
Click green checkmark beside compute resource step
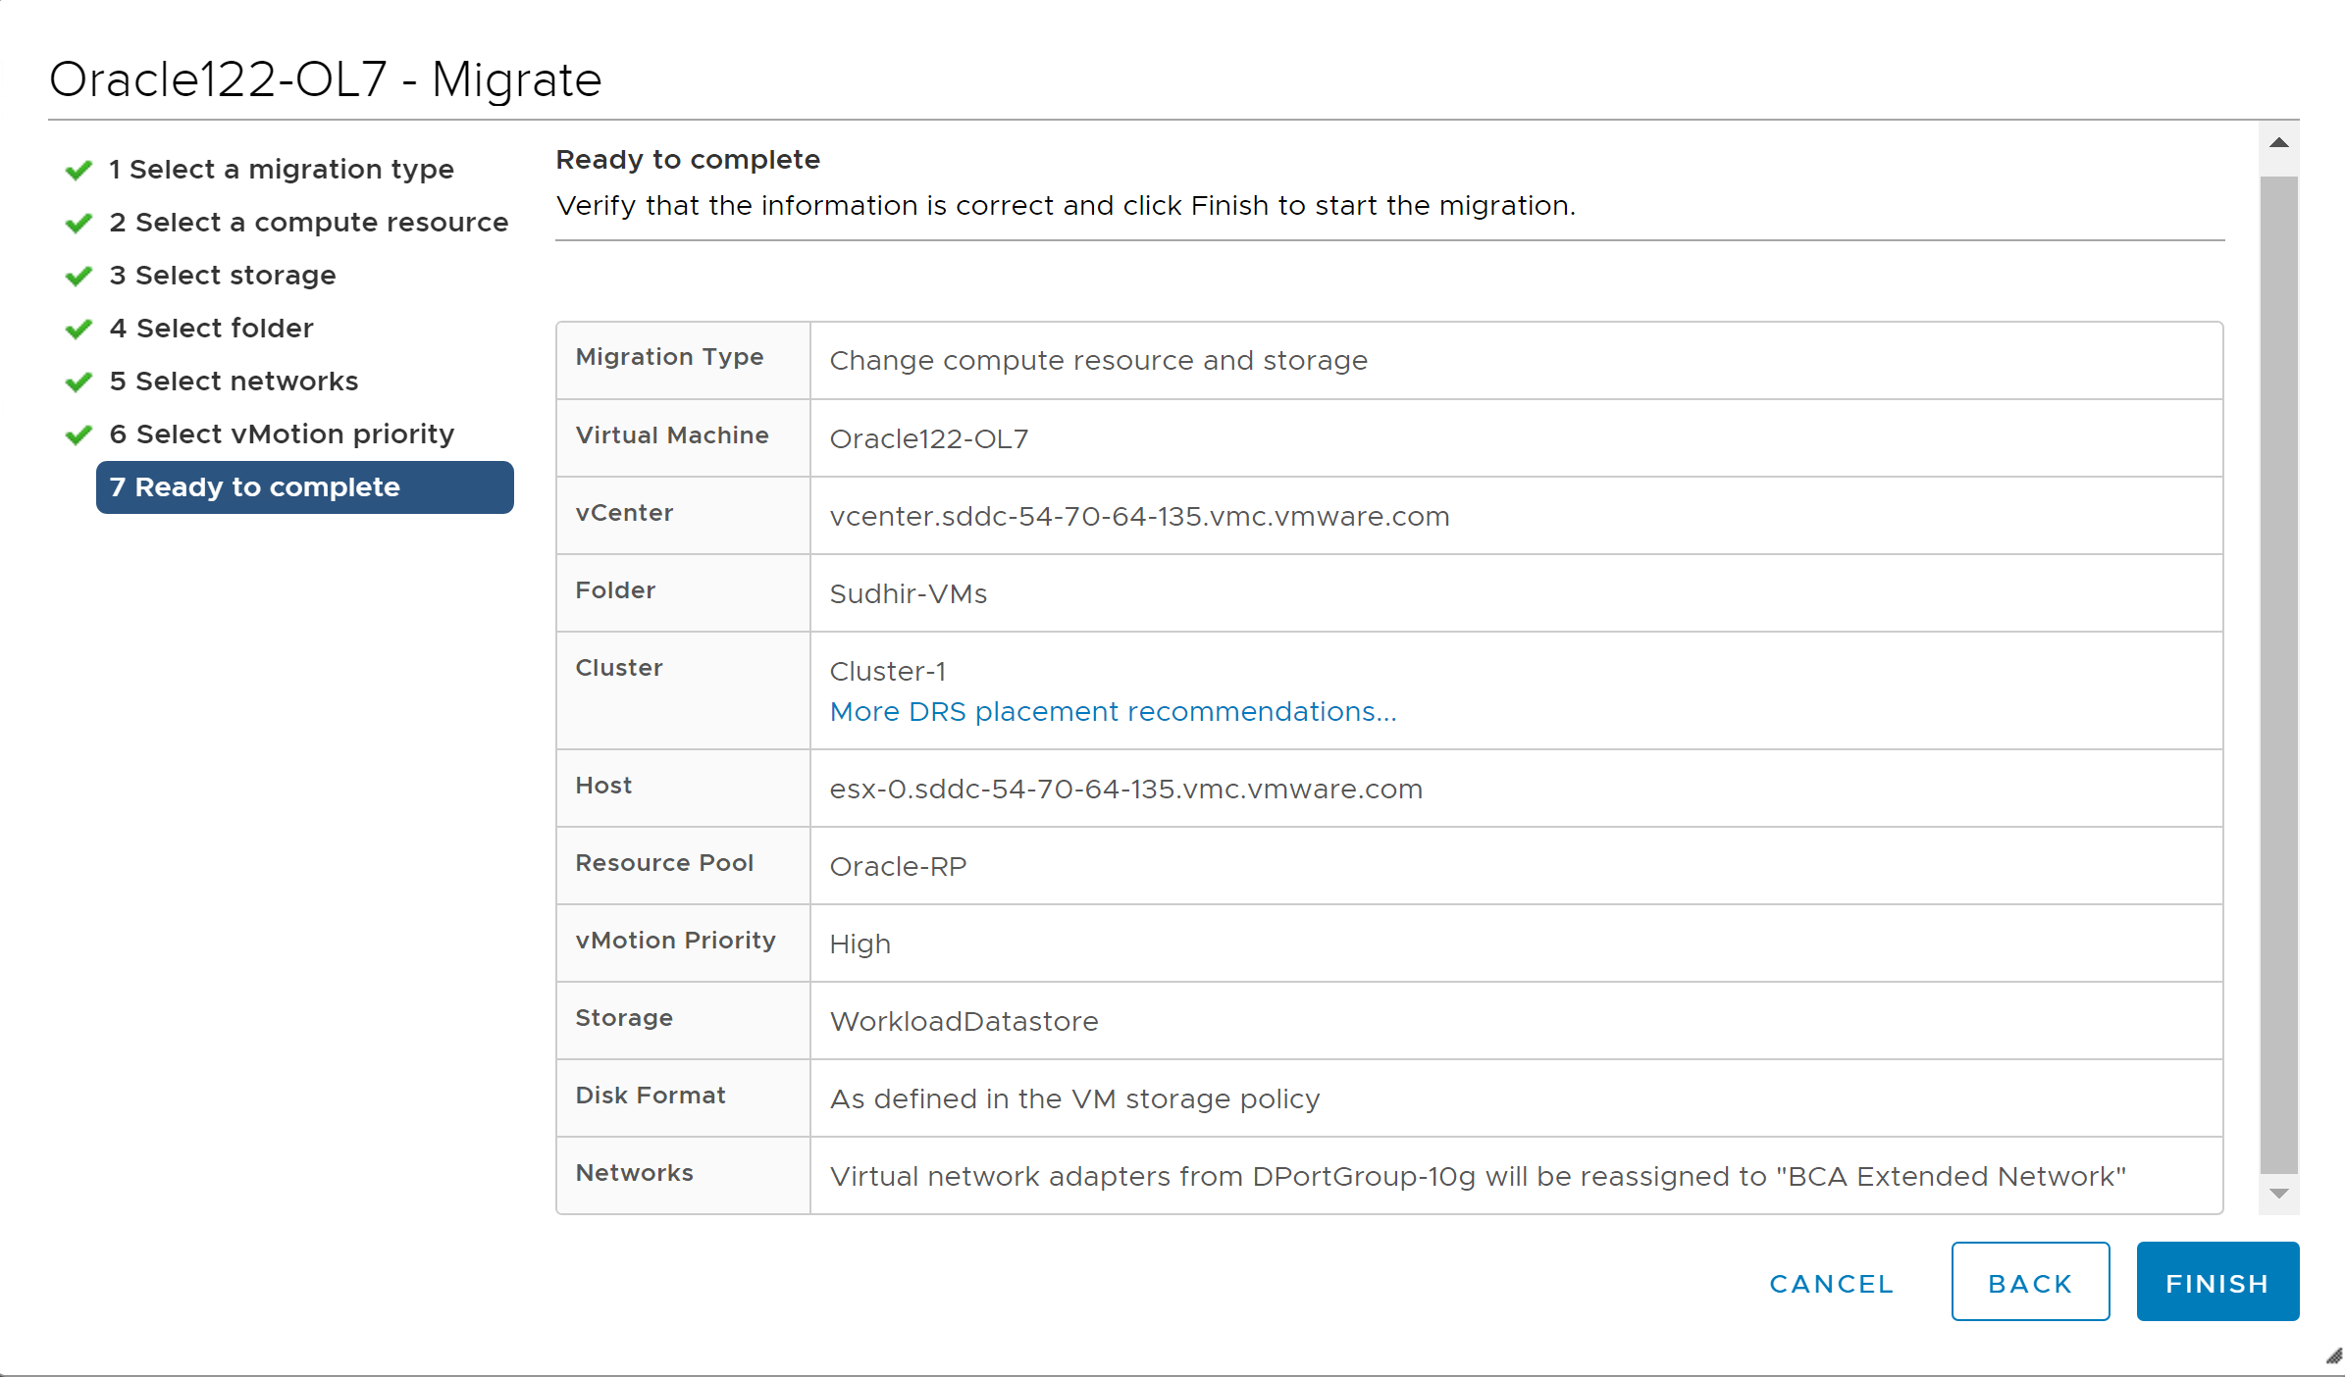click(x=78, y=223)
